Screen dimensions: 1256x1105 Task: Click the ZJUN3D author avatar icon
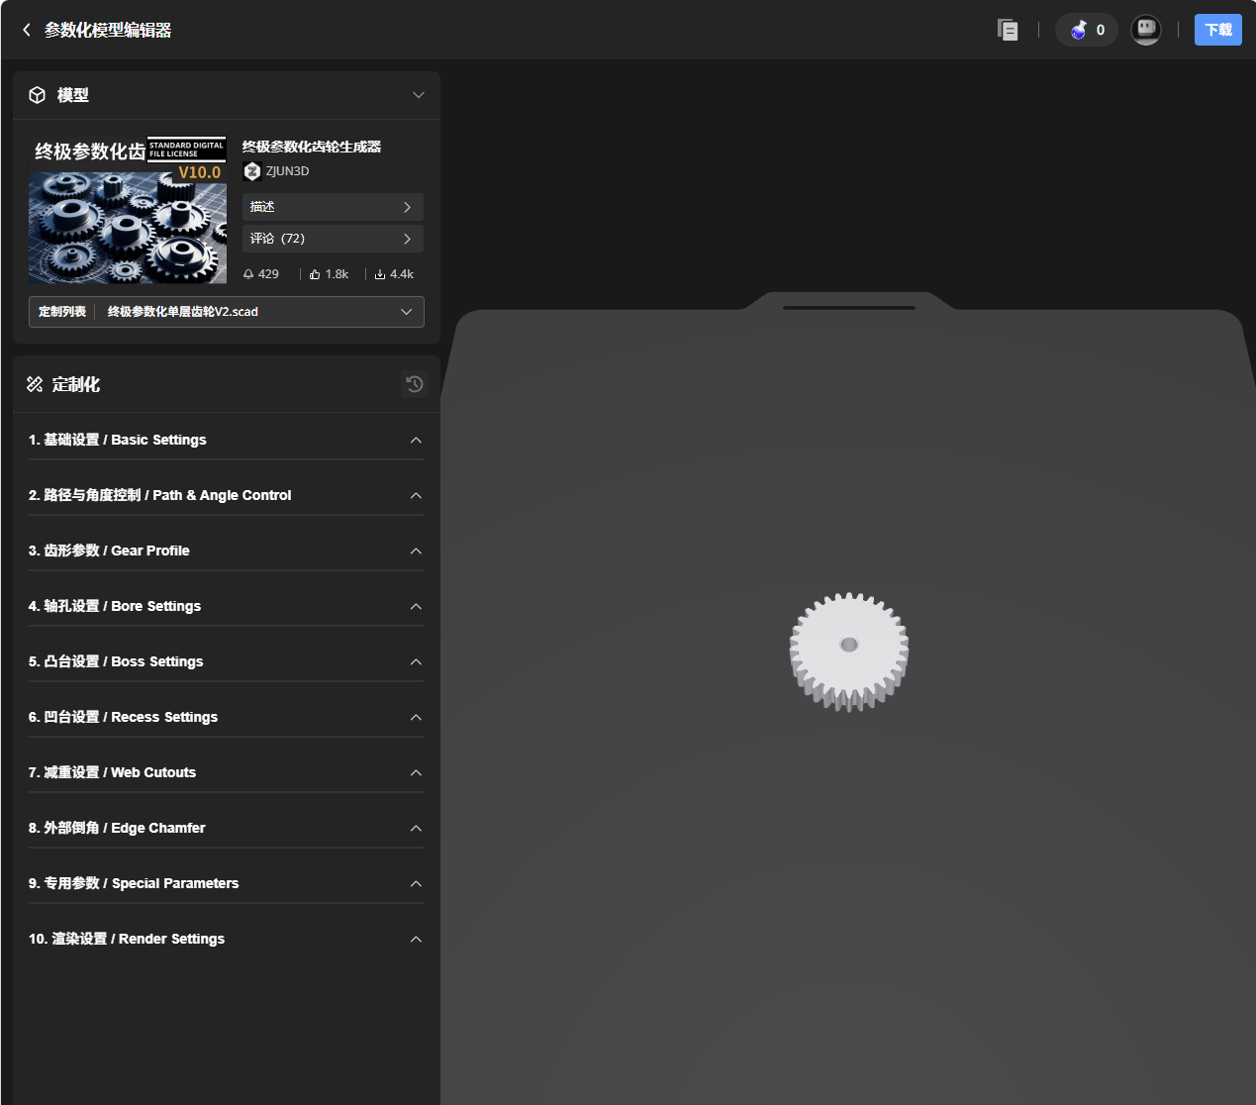pos(251,171)
